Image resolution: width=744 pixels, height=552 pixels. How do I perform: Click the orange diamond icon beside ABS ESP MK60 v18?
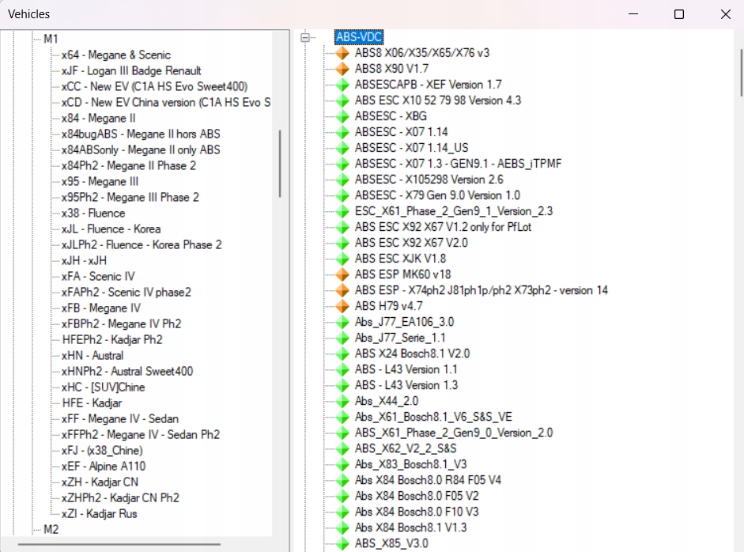(342, 274)
